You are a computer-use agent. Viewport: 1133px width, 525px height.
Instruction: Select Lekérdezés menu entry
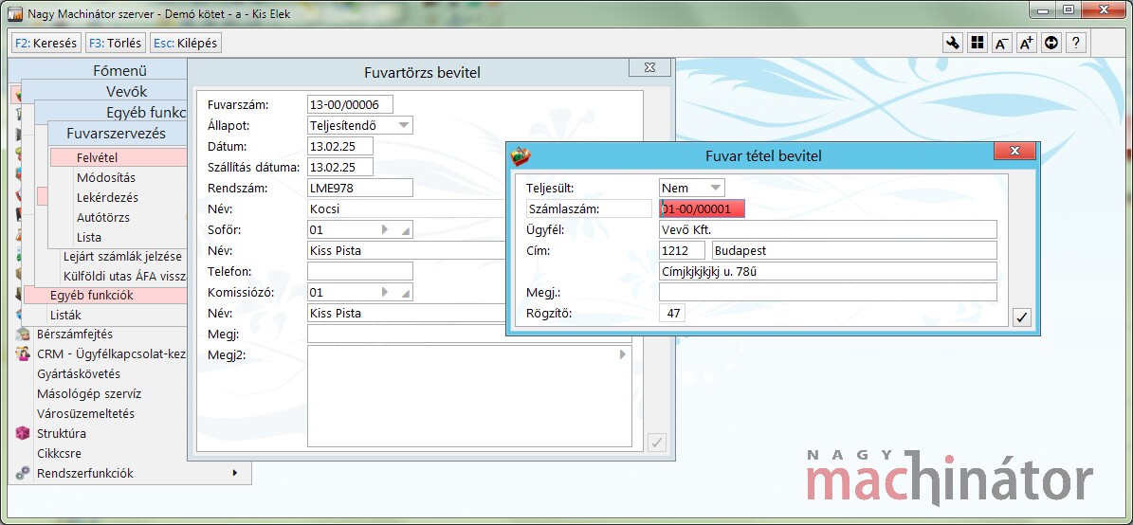click(x=108, y=197)
